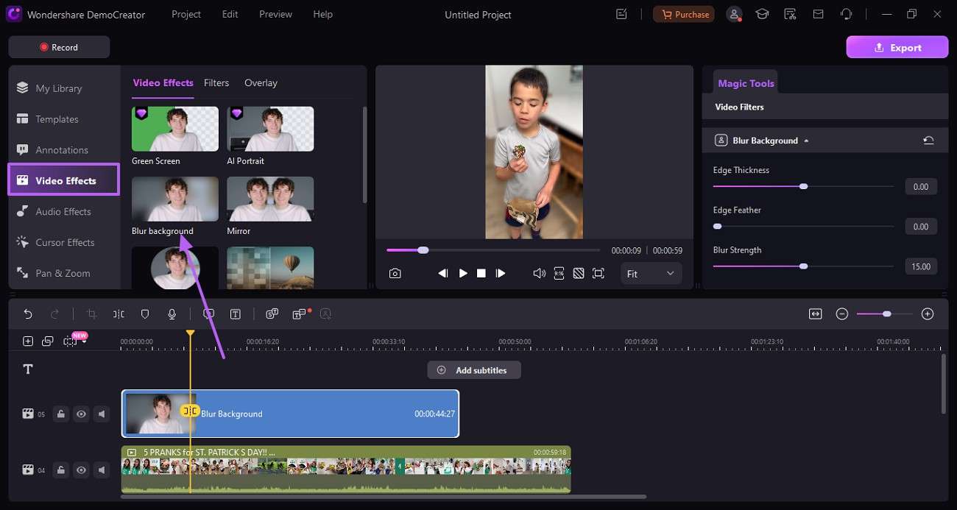Switch to the Overlay tab

[261, 83]
